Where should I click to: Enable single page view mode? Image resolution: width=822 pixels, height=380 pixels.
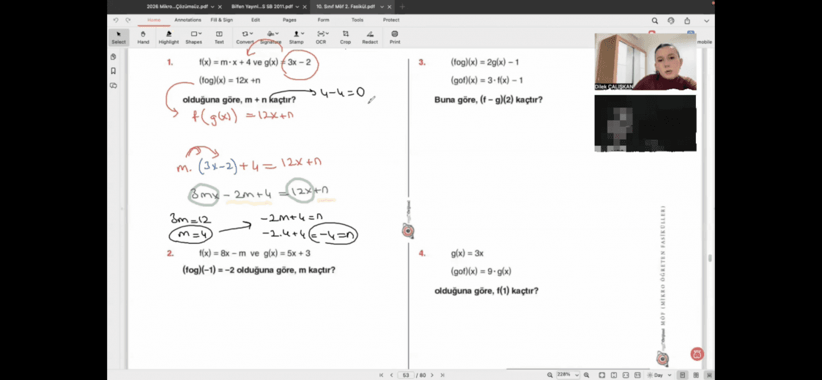tap(683, 376)
